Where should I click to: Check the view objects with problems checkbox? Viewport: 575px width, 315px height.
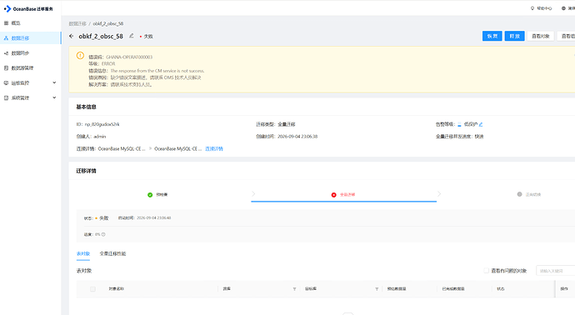(487, 271)
